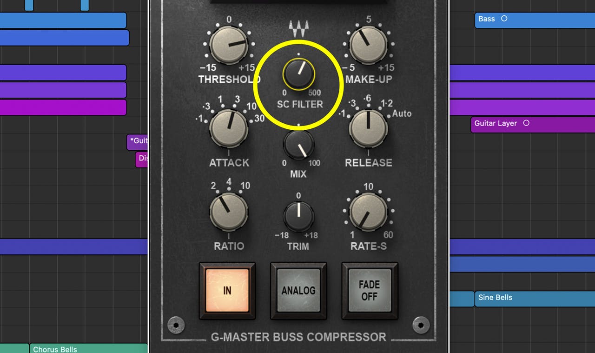This screenshot has width=595, height=353.
Task: Click the Mix knob
Action: click(298, 145)
